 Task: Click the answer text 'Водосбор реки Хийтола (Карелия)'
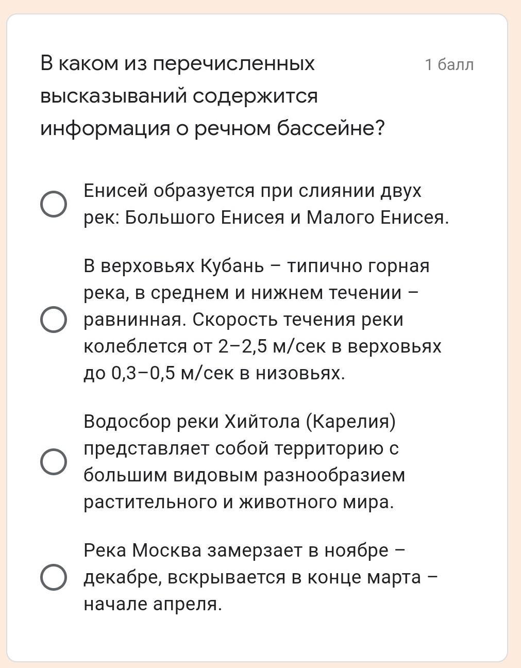(240, 422)
